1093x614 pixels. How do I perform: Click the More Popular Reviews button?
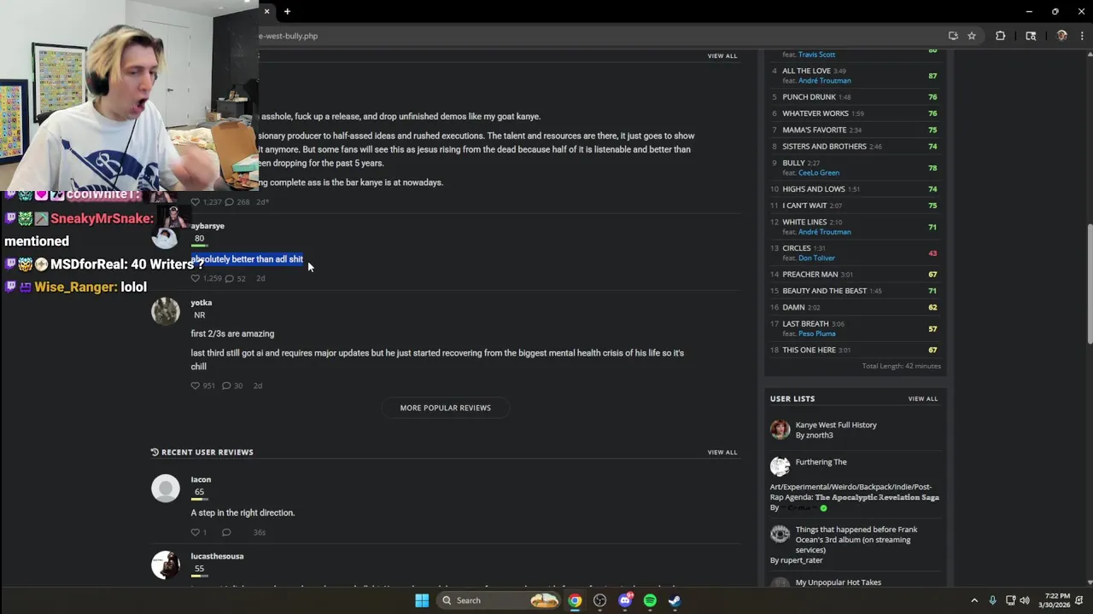pos(445,408)
